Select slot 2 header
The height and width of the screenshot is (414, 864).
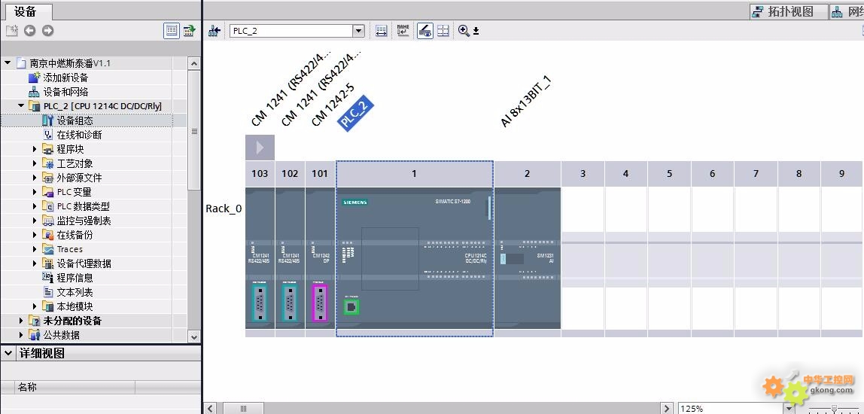pos(528,174)
